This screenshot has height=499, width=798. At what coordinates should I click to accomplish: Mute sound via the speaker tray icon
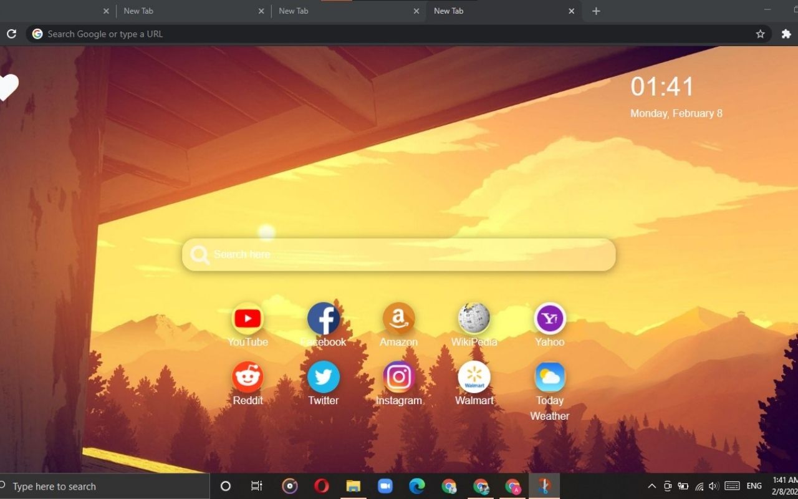(x=713, y=486)
